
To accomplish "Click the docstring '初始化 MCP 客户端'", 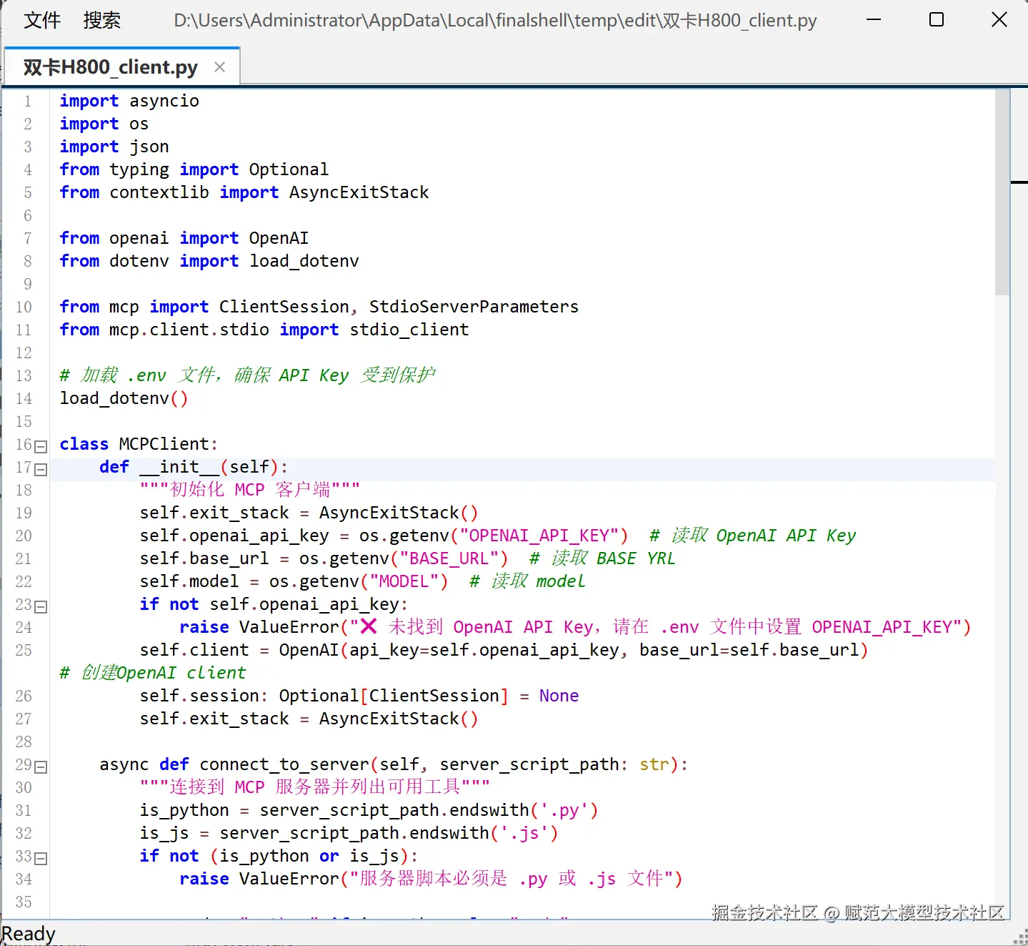I will [250, 490].
